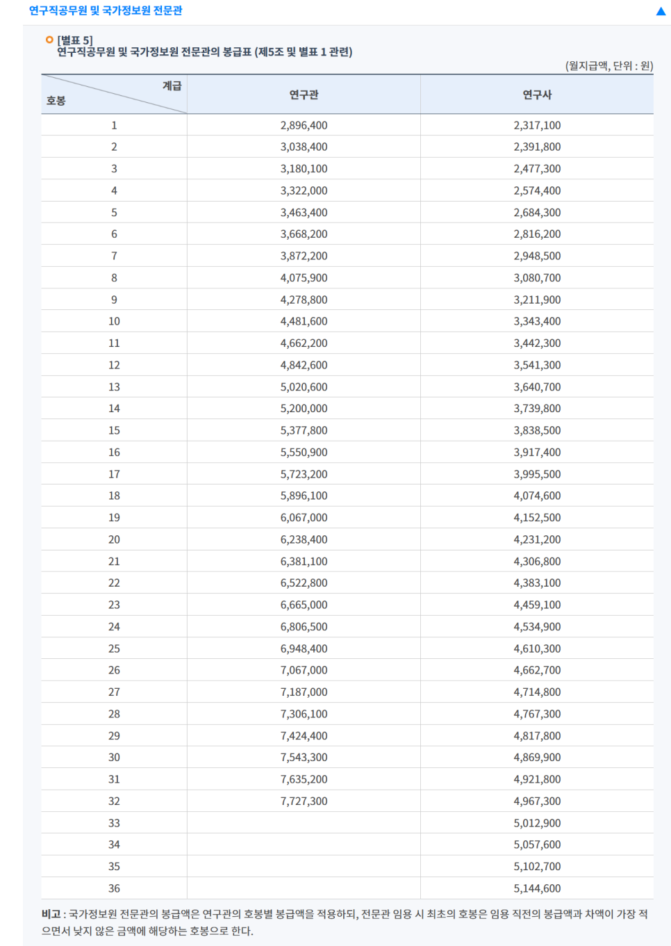This screenshot has height=946, width=671.
Task: Select row number 10 in 호봉 column
Action: (x=114, y=321)
